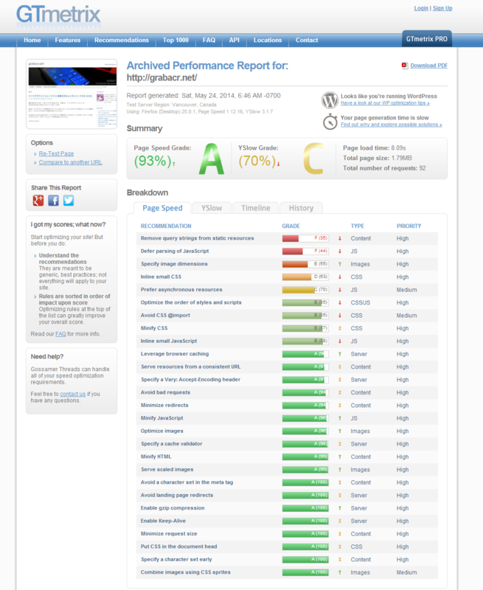Click red down arrow on Inline small CSS row
The width and height of the screenshot is (483, 590).
tap(340, 277)
